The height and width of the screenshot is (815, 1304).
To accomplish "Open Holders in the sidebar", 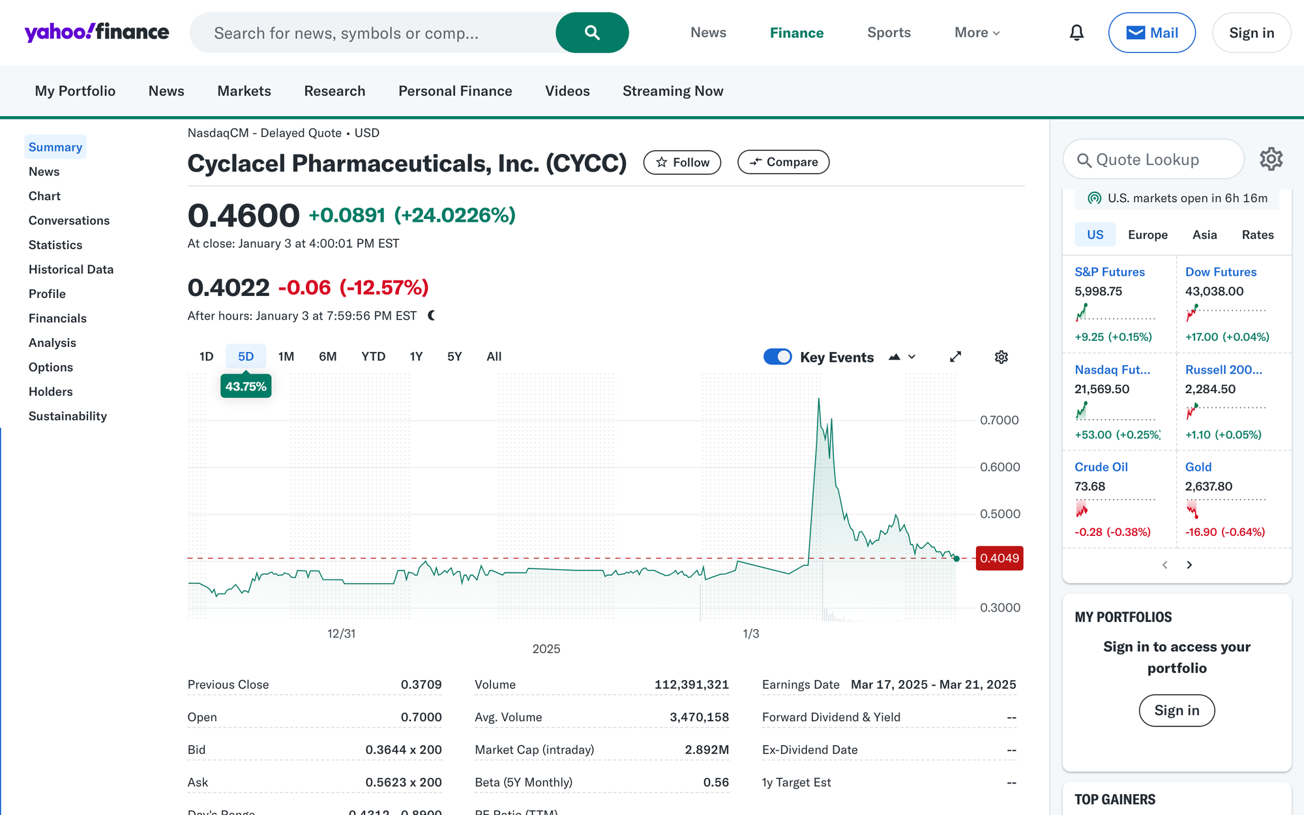I will [x=51, y=392].
